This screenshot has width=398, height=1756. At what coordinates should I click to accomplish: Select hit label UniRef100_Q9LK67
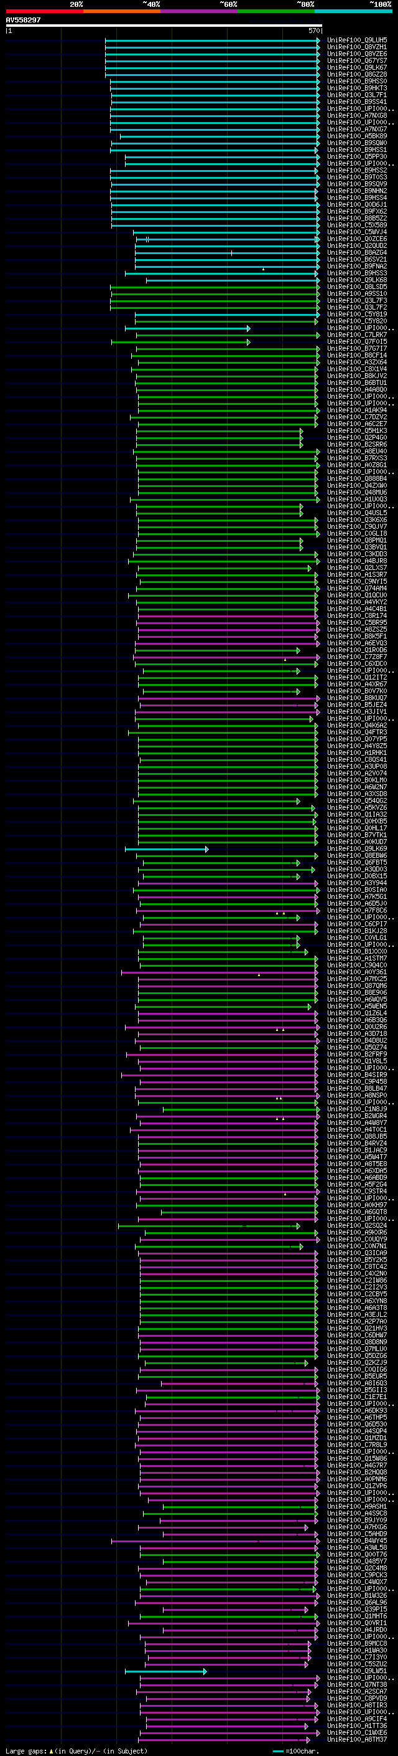pos(357,67)
